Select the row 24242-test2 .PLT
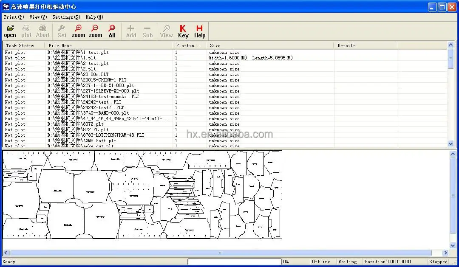 225,108
